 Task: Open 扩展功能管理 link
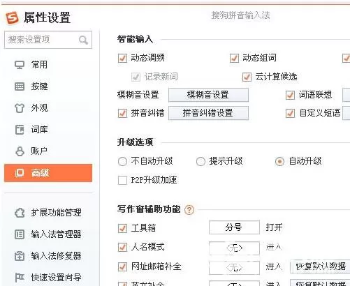pos(57,213)
